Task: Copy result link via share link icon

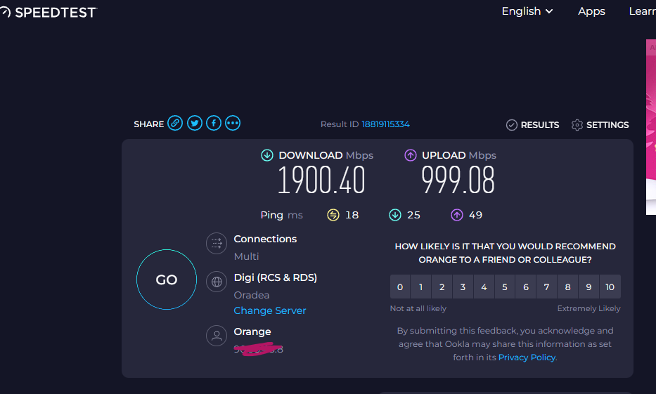Action: pos(175,123)
